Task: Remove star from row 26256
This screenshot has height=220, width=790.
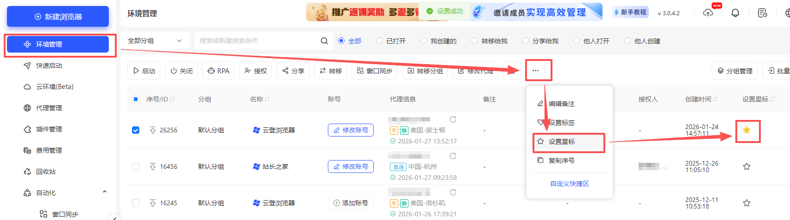Action: pos(746,130)
